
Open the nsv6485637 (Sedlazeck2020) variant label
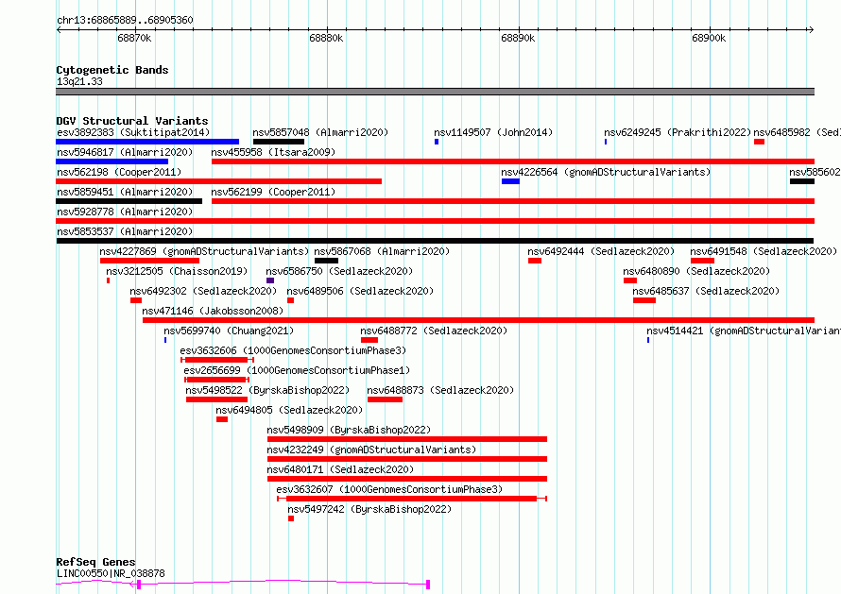point(706,291)
